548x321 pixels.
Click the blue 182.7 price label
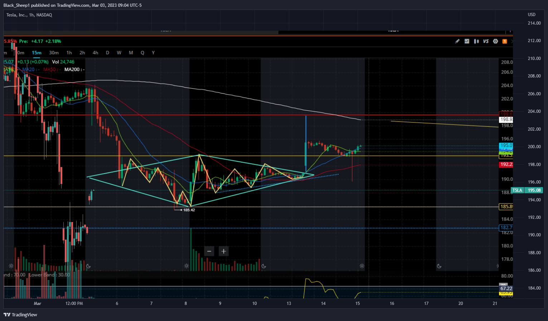coord(506,227)
